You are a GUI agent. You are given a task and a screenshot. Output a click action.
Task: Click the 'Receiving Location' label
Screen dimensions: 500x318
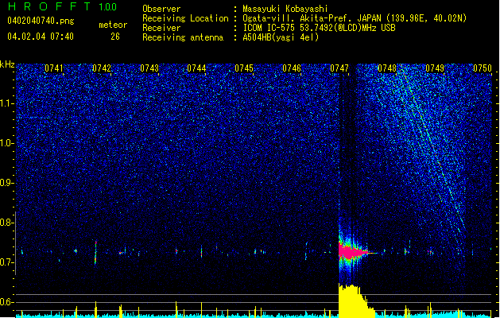tap(185, 18)
